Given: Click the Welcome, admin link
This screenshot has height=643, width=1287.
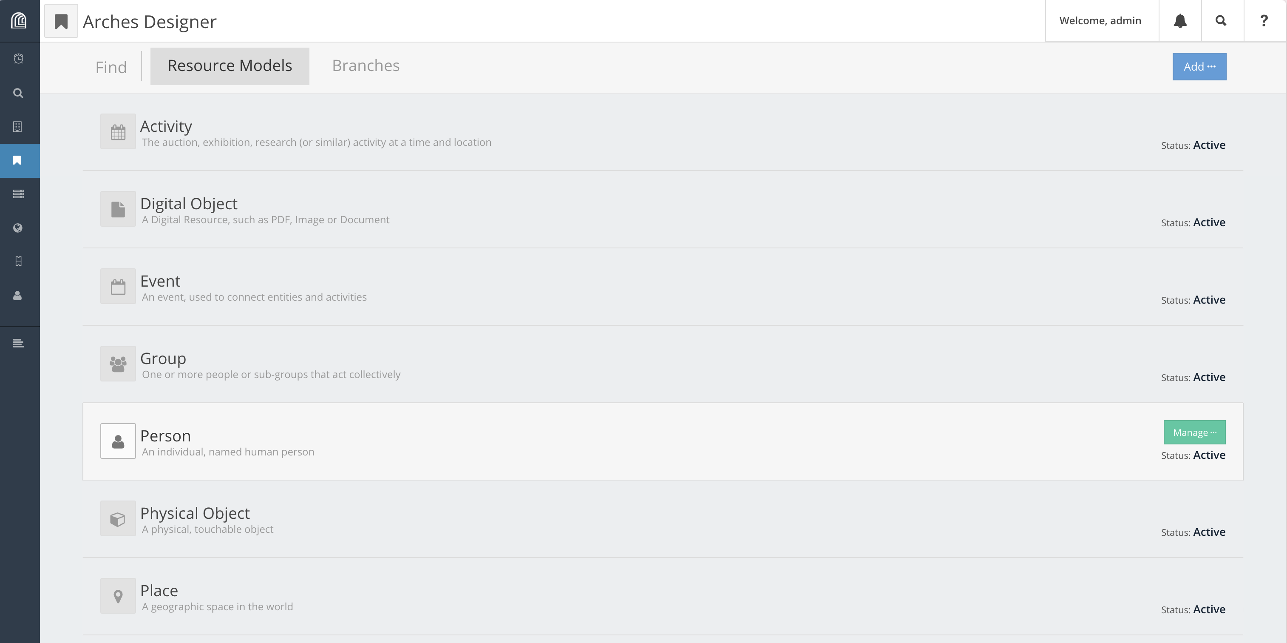Looking at the screenshot, I should click(x=1101, y=20).
